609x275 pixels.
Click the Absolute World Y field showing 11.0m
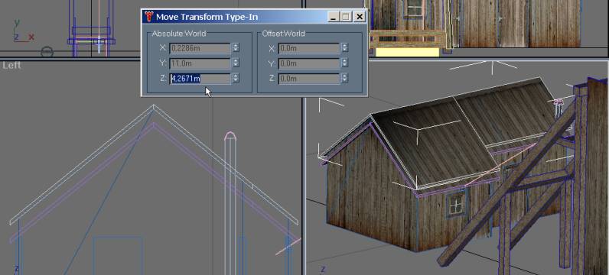200,63
